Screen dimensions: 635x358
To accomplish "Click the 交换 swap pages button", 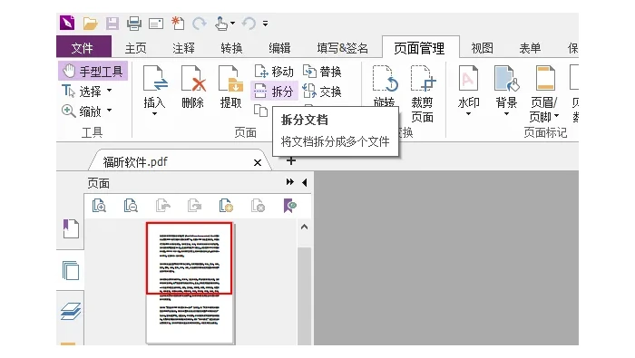I will click(322, 92).
